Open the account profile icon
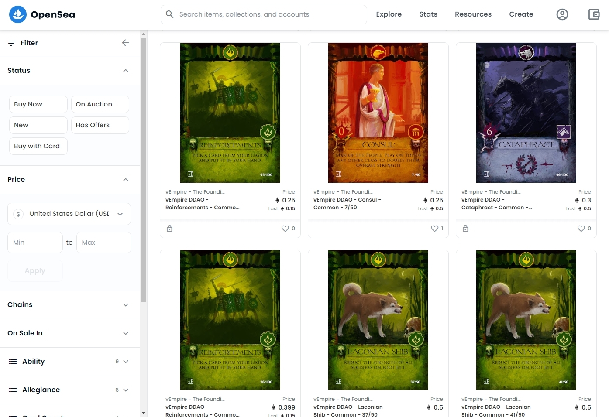 [562, 14]
